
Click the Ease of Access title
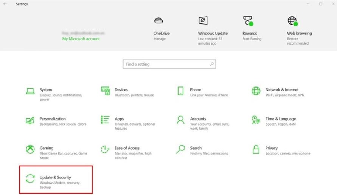[x=127, y=148]
